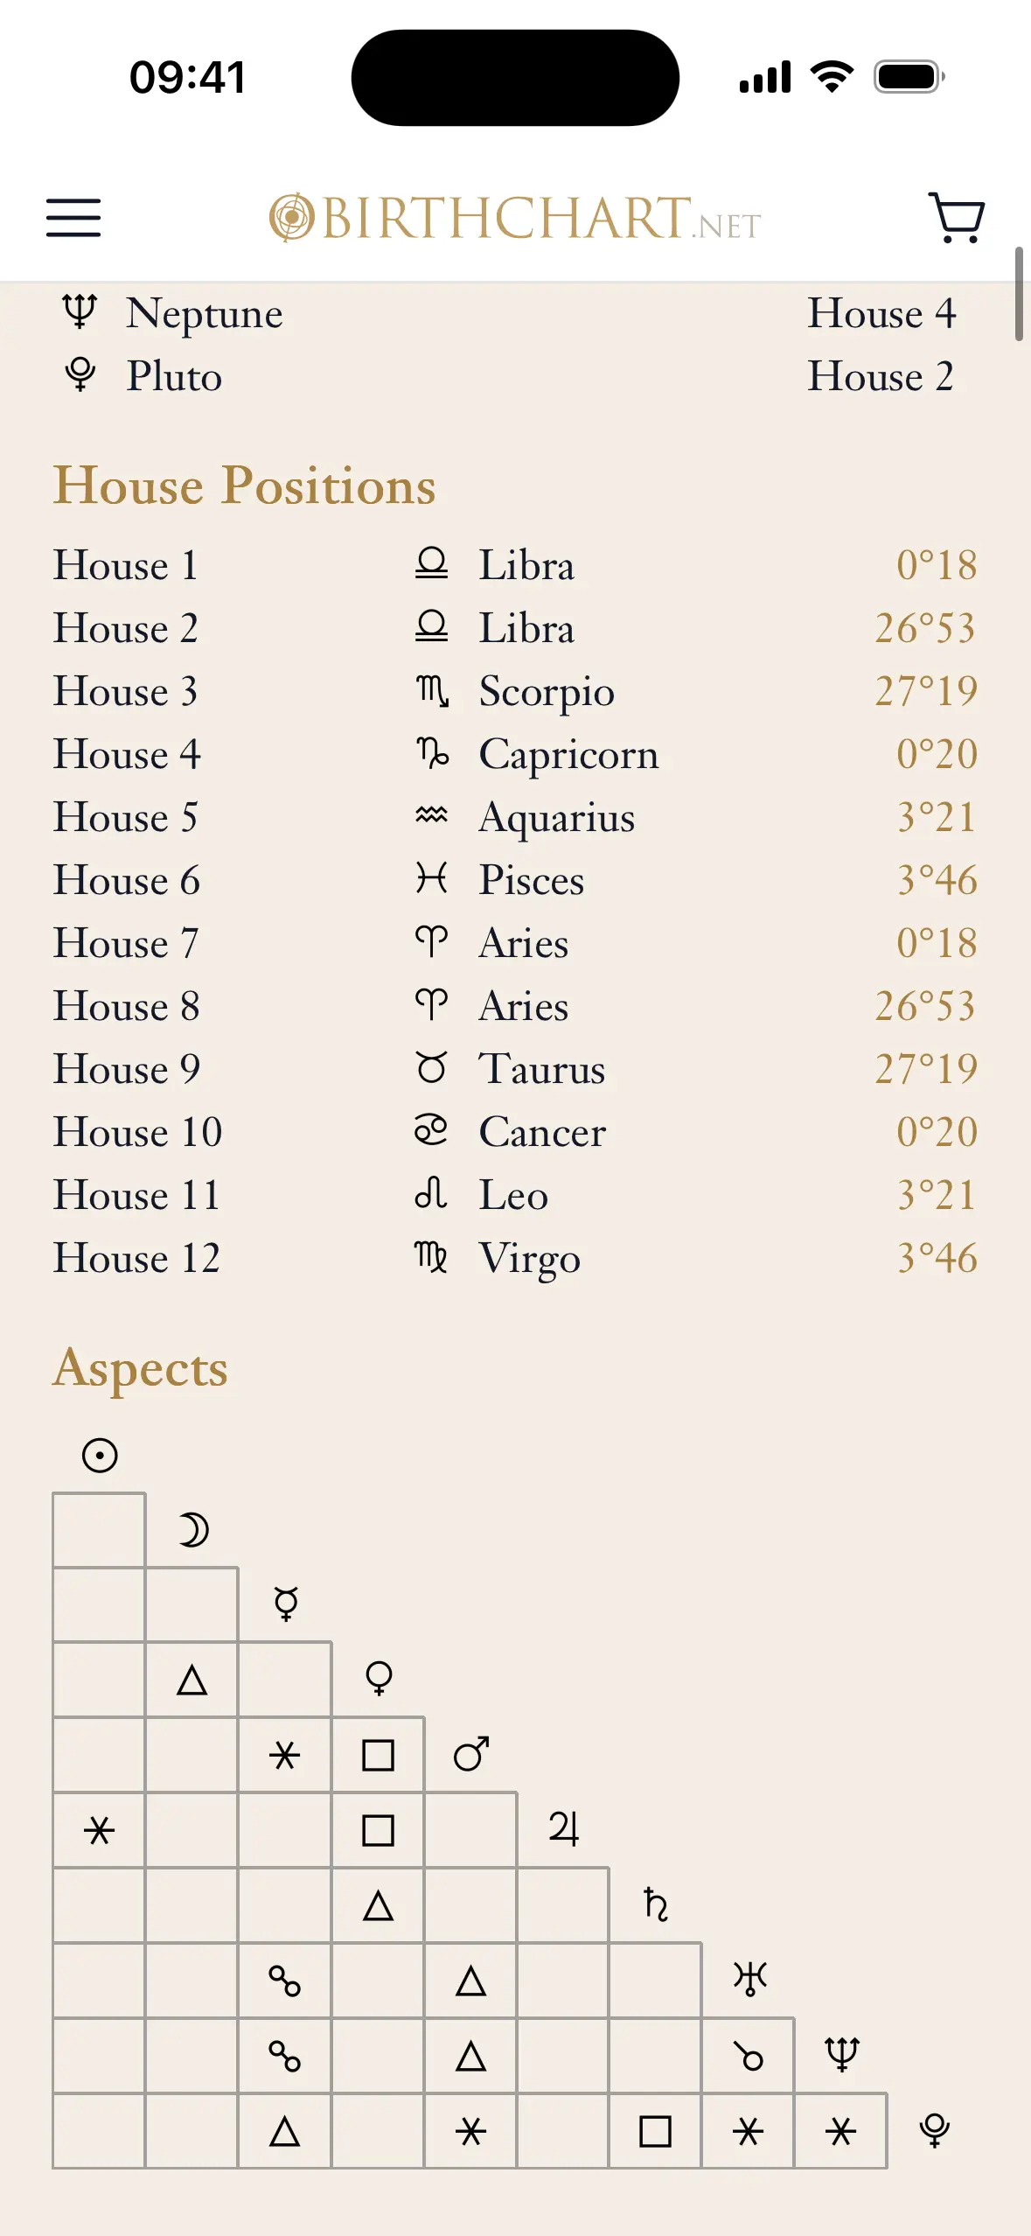Click the page scrollbar handle

(x=1019, y=295)
